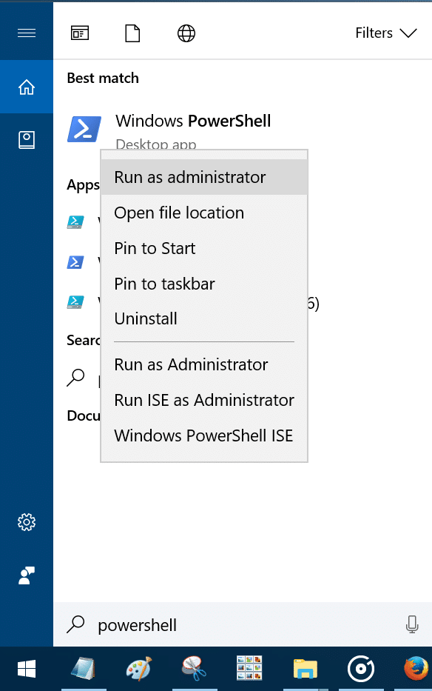Screen dimensions: 432x691
Task: Expand the Filters dropdown
Action: [x=408, y=33]
